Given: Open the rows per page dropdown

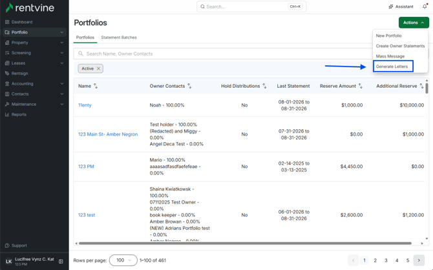Looking at the screenshot, I should [x=123, y=260].
